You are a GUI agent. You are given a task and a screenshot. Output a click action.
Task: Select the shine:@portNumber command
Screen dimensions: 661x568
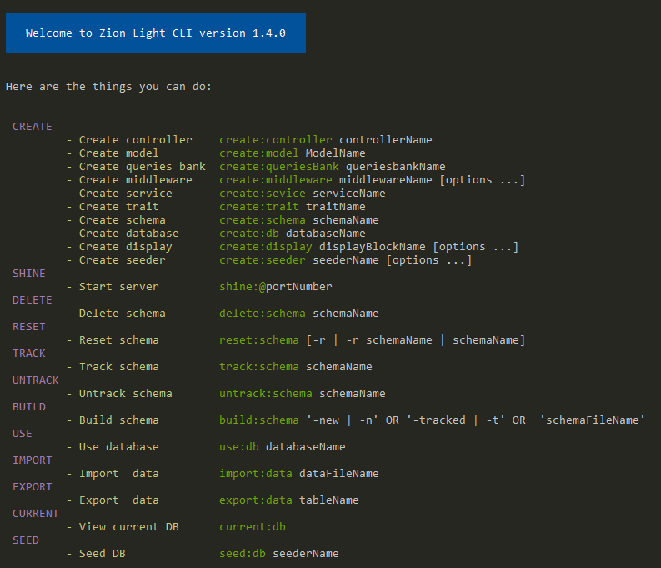coord(276,287)
